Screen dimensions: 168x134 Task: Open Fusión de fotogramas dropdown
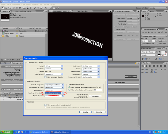[x=54, y=85]
